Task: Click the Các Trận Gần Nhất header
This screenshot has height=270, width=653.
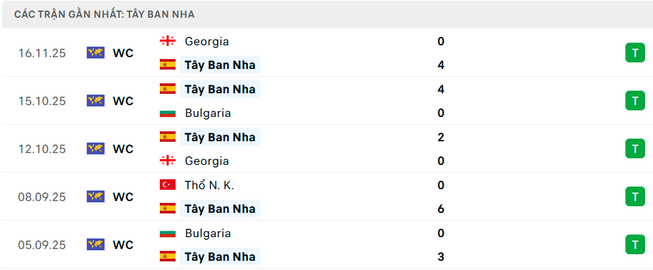Action: coord(104,14)
